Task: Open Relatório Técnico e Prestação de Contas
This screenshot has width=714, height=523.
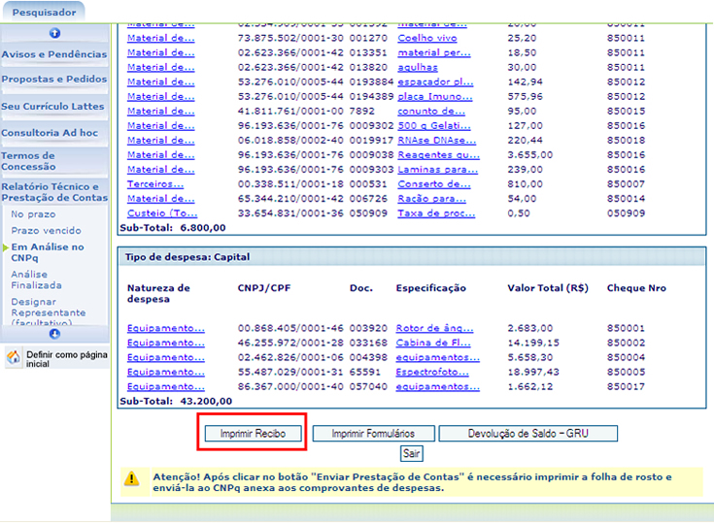Action: click(54, 192)
